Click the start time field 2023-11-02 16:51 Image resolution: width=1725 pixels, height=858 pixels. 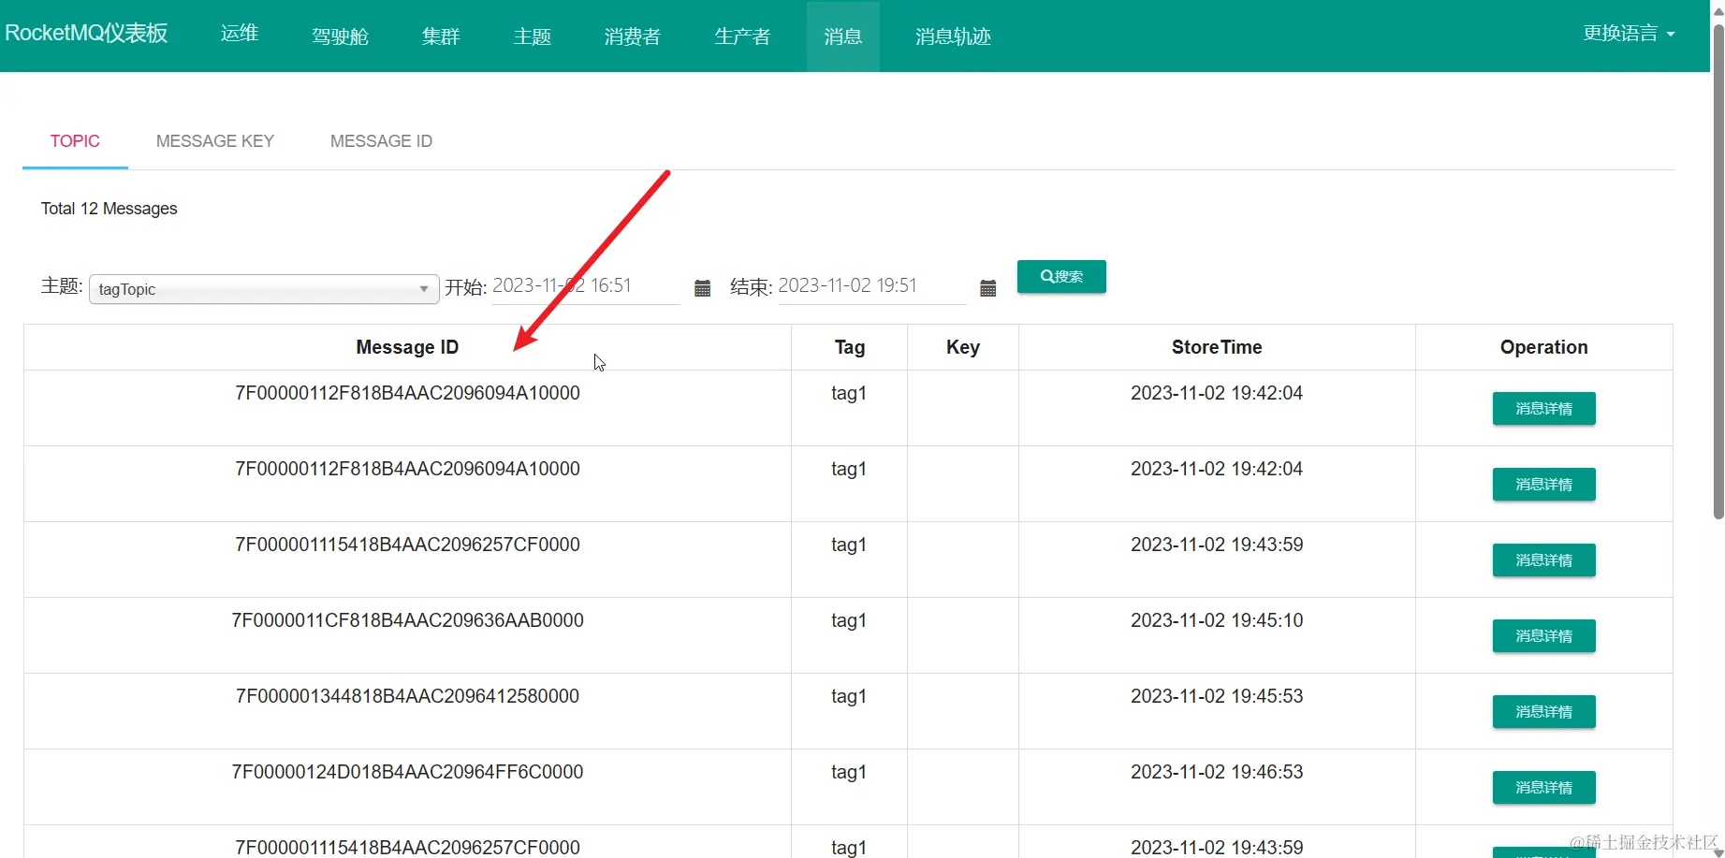[586, 286]
